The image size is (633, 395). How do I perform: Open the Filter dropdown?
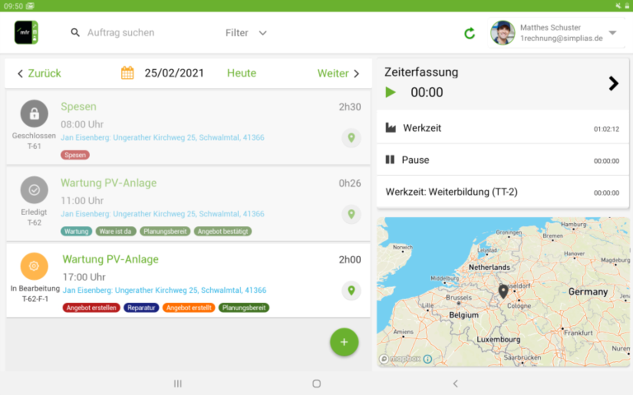pyautogui.click(x=246, y=33)
